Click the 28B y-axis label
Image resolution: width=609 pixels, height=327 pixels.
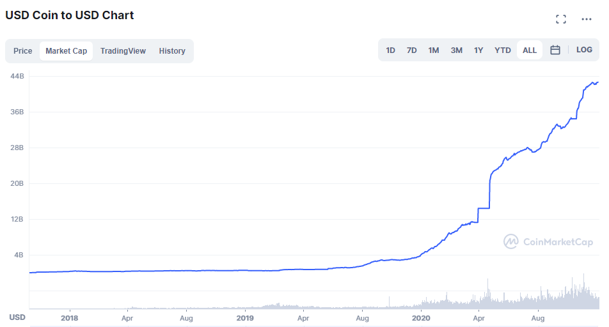pos(17,148)
